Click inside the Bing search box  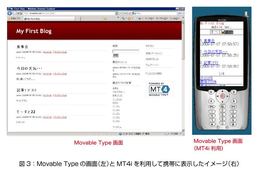point(155,14)
